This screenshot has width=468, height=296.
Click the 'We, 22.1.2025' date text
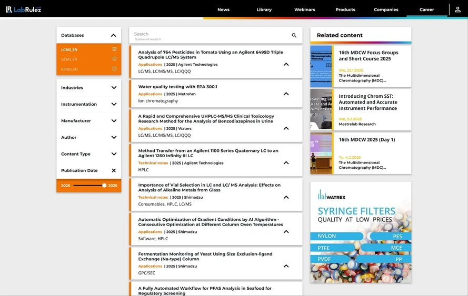tap(351, 70)
